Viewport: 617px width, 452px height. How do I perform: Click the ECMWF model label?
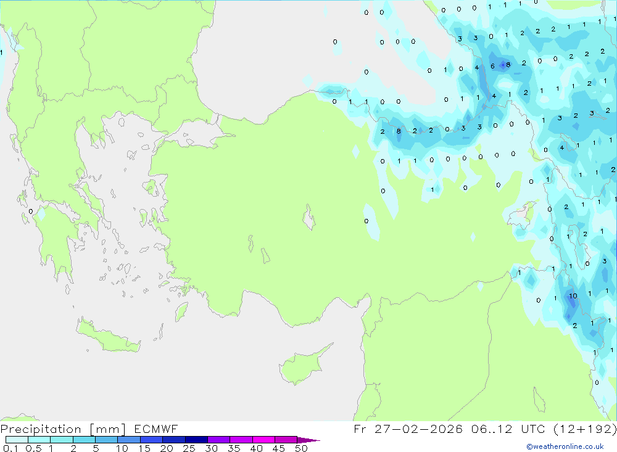pyautogui.click(x=156, y=429)
